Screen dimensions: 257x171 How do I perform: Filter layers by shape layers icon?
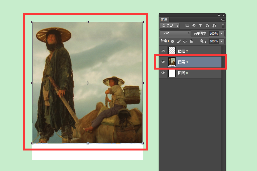tap(207, 26)
